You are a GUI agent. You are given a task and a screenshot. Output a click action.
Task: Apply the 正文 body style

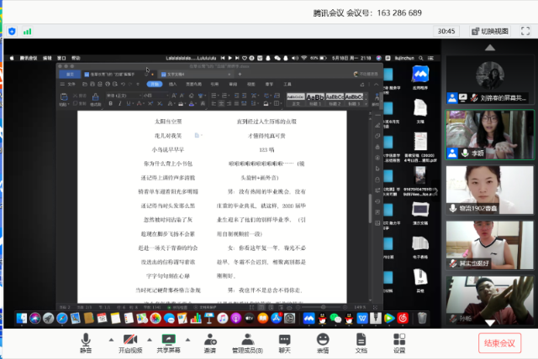click(296, 100)
